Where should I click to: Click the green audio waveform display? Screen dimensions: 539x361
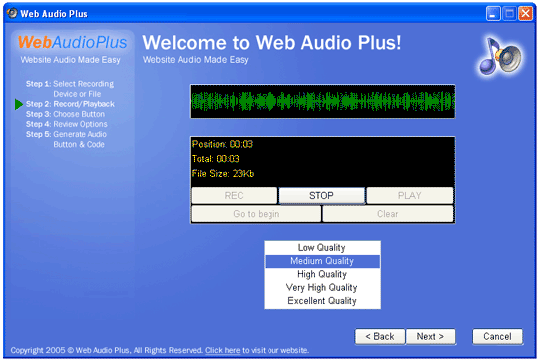coord(322,101)
